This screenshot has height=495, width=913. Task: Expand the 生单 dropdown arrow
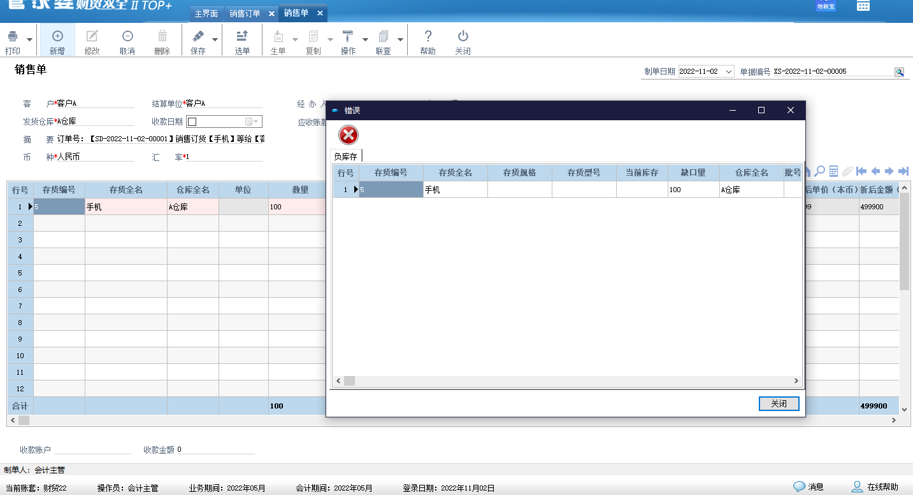(295, 39)
